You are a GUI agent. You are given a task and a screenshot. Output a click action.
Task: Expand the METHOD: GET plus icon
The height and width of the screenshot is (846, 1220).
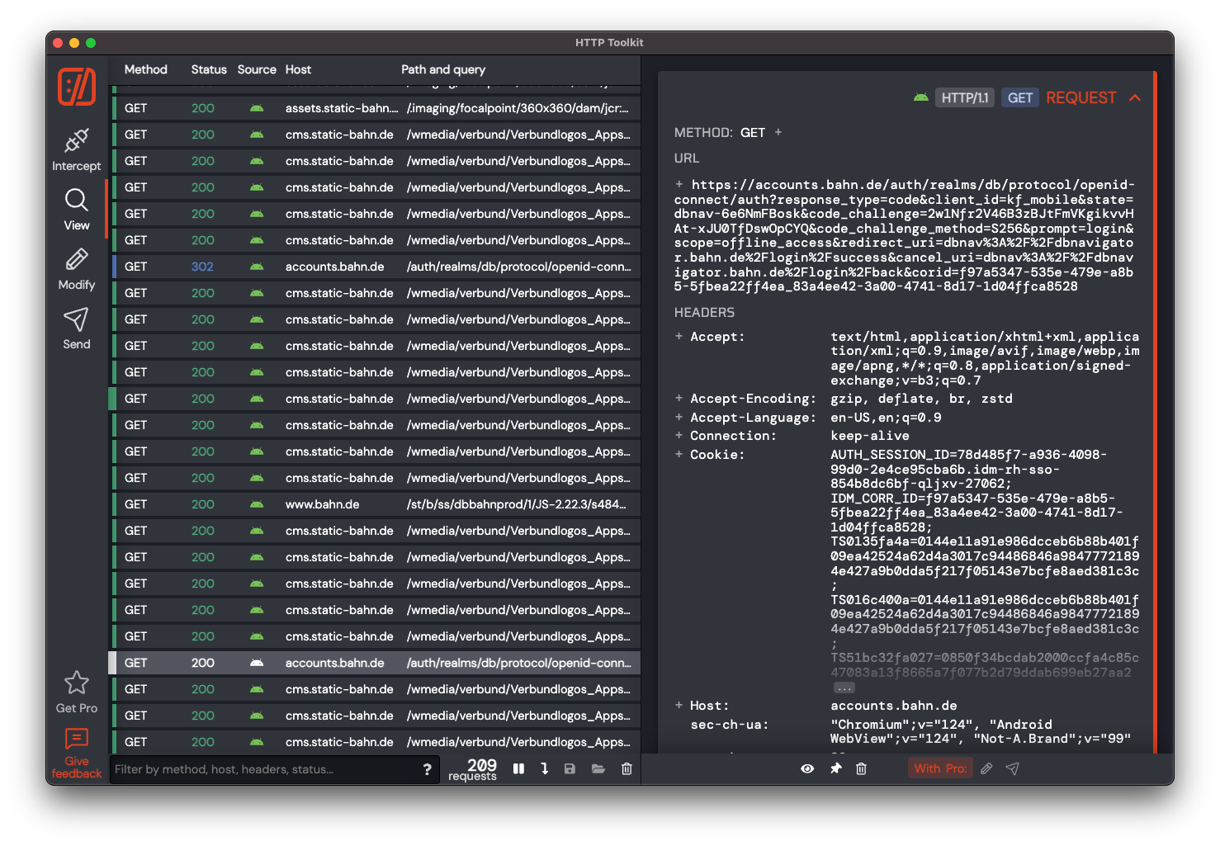point(778,132)
